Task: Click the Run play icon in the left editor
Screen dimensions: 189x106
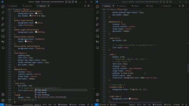Action: [85, 6]
